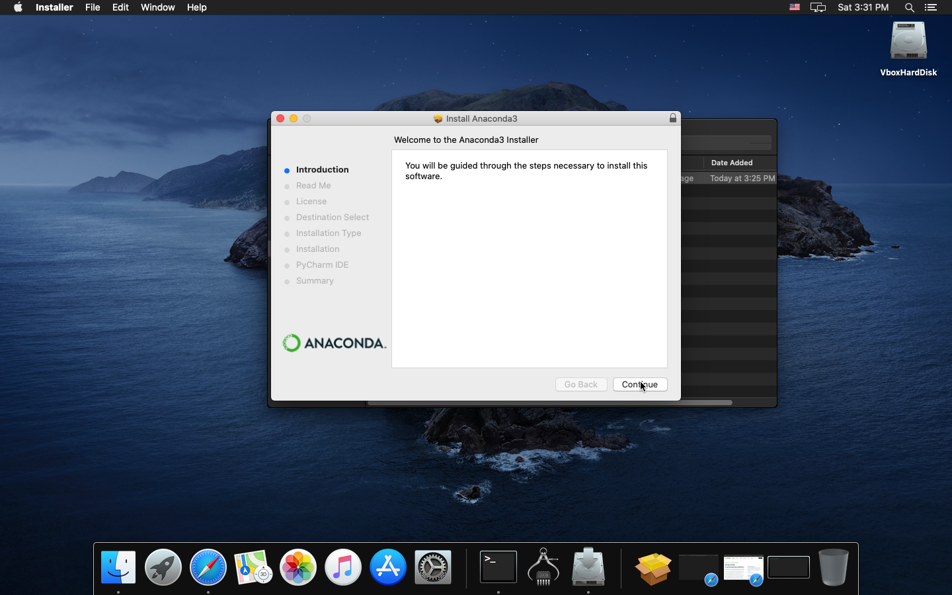
Task: Open Maps from the Dock
Action: click(x=253, y=567)
